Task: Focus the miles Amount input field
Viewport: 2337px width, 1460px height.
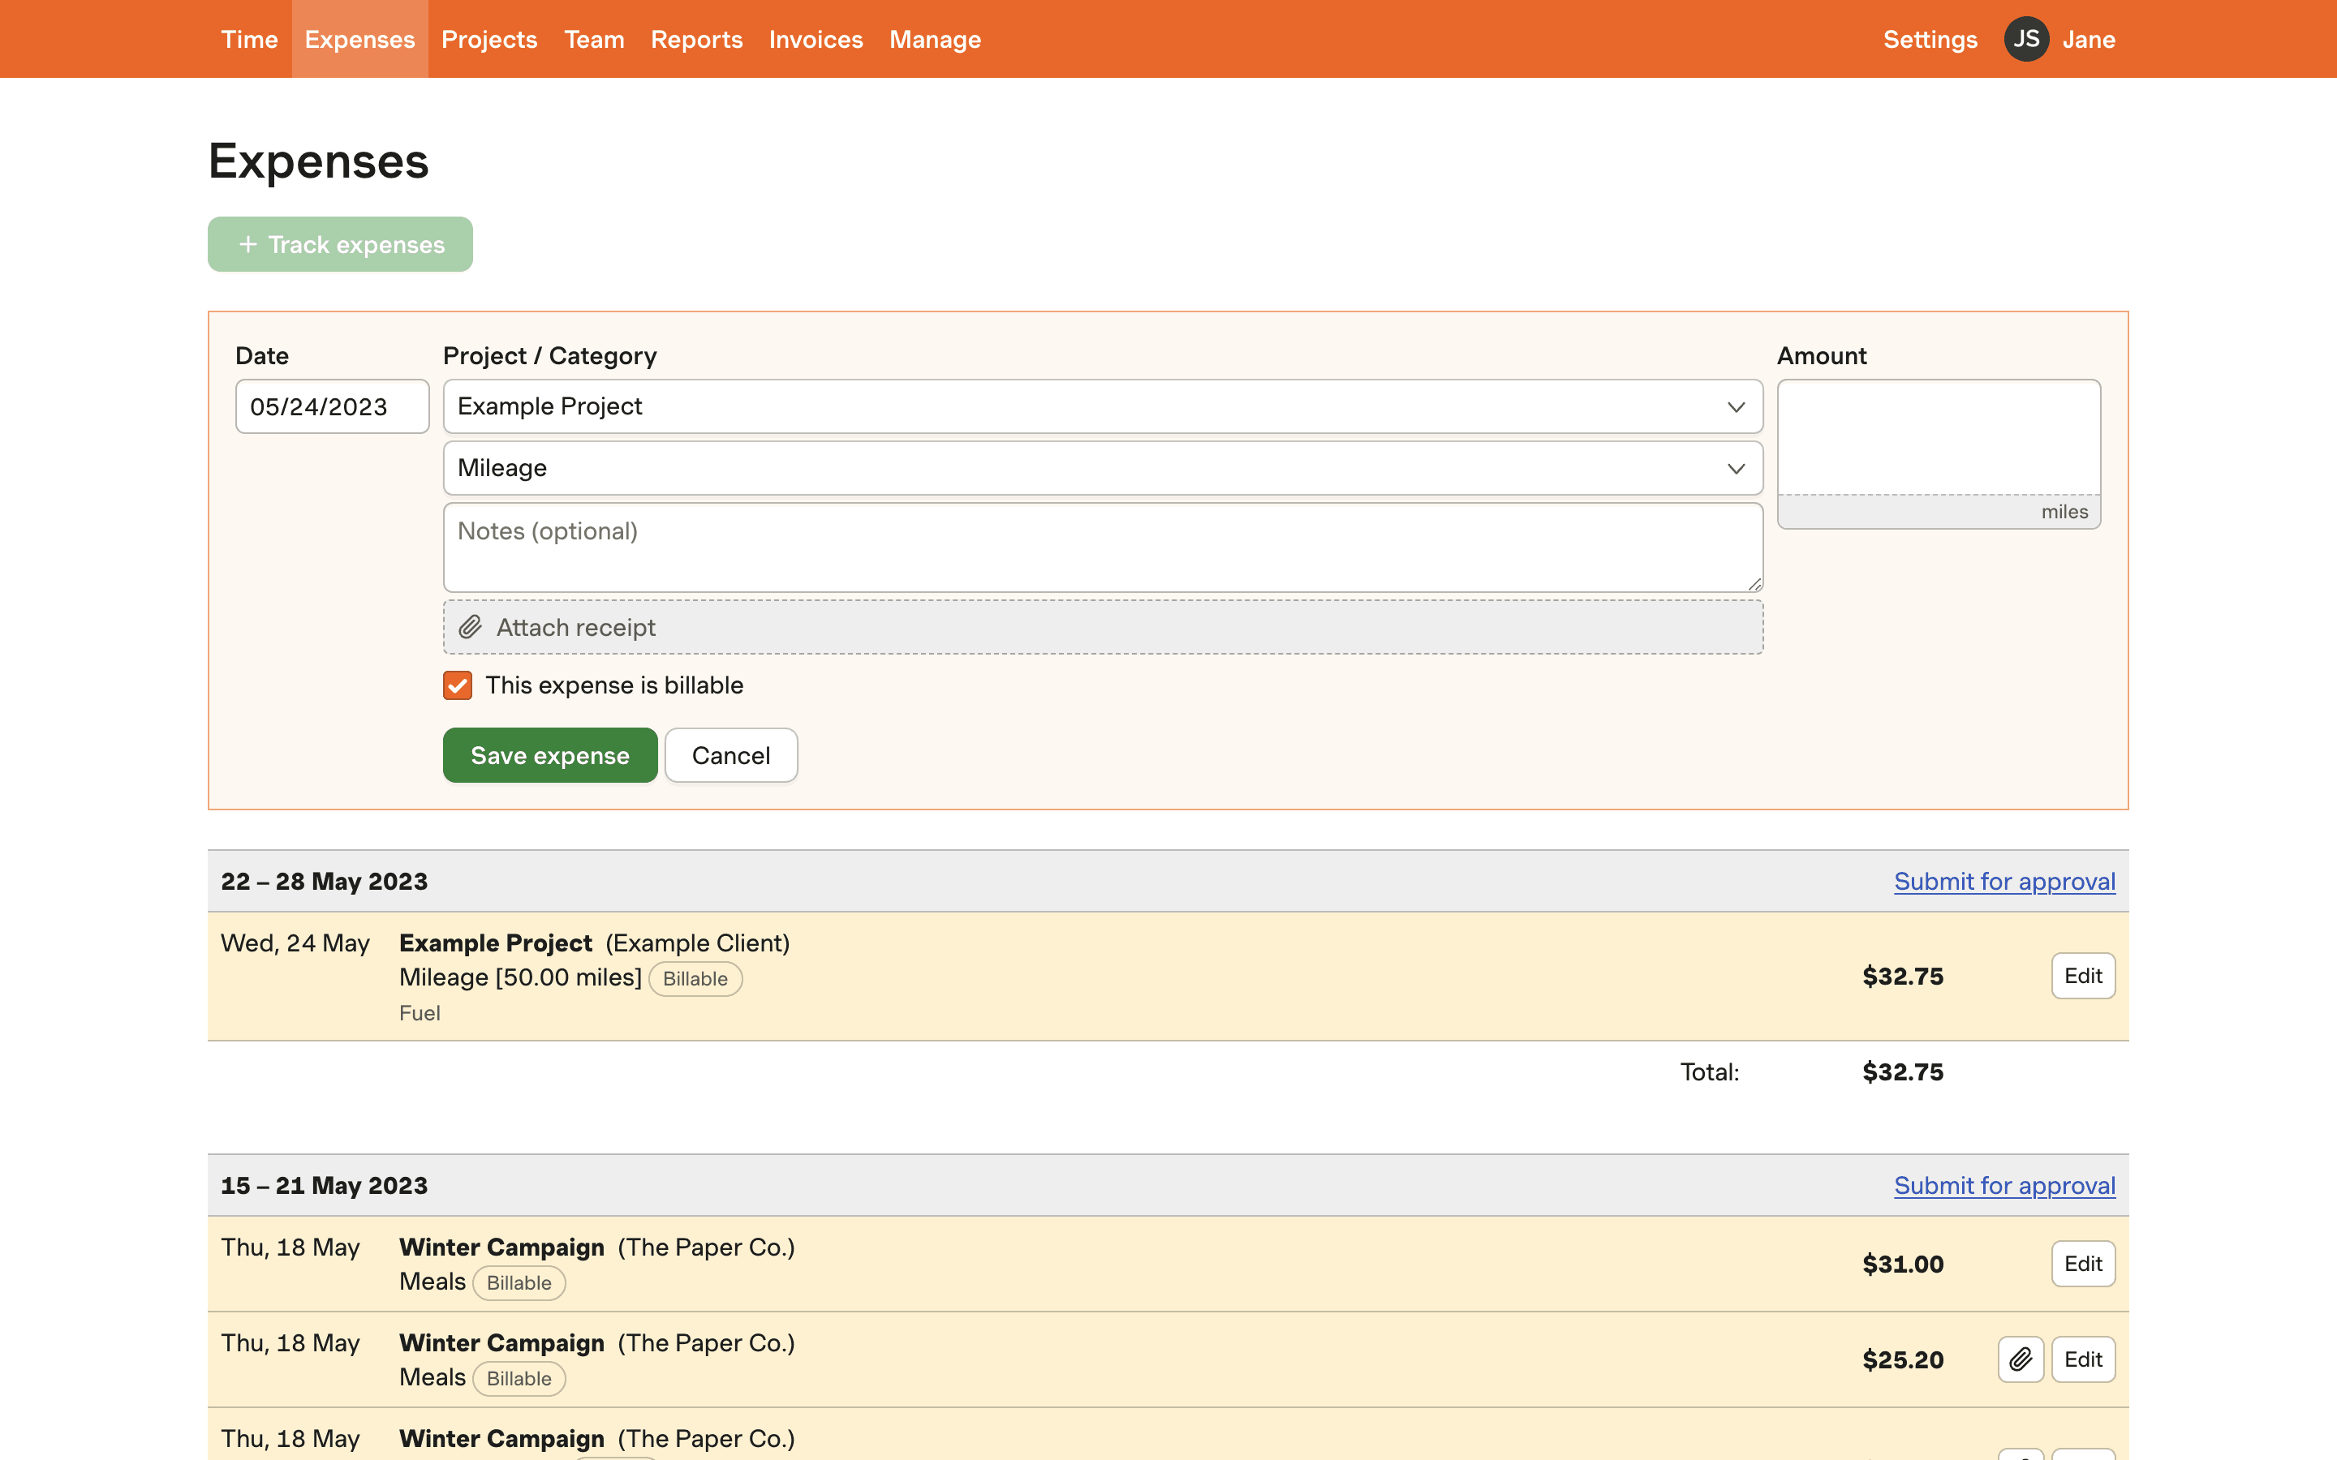Action: (1937, 437)
